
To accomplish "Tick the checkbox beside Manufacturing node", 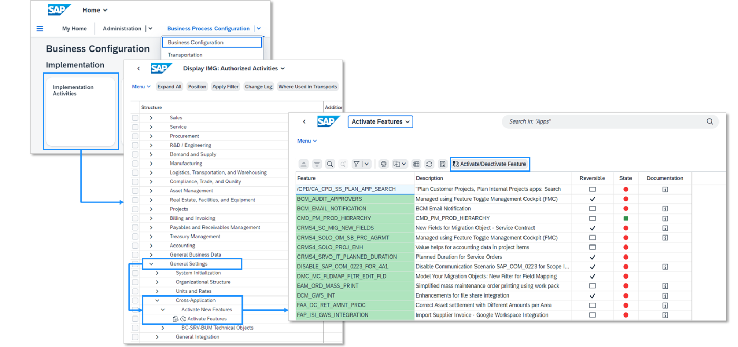I will pos(135,164).
